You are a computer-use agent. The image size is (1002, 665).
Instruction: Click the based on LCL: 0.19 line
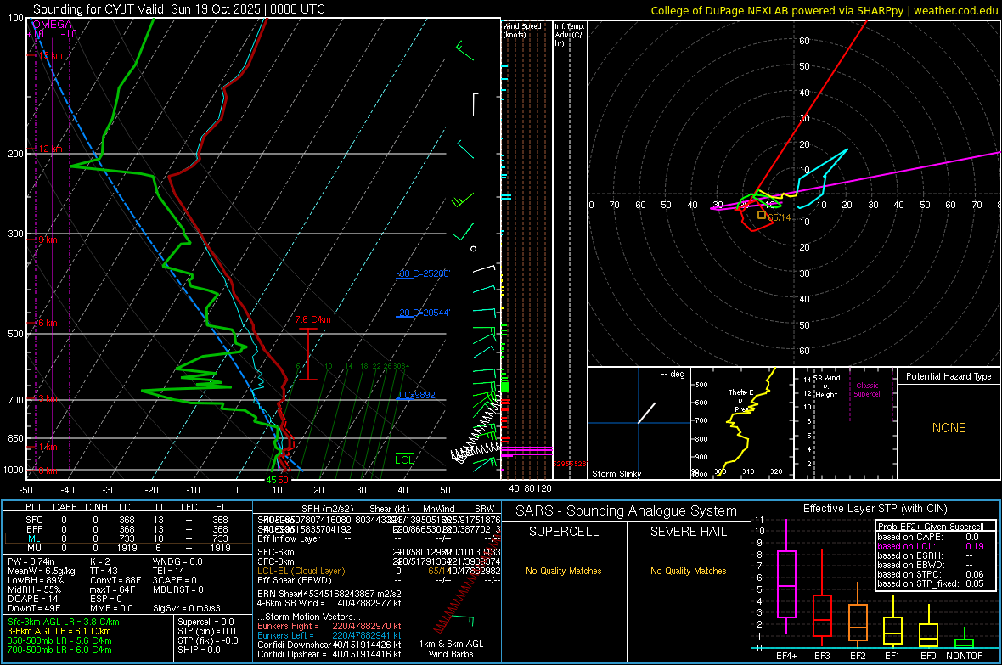tap(931, 546)
